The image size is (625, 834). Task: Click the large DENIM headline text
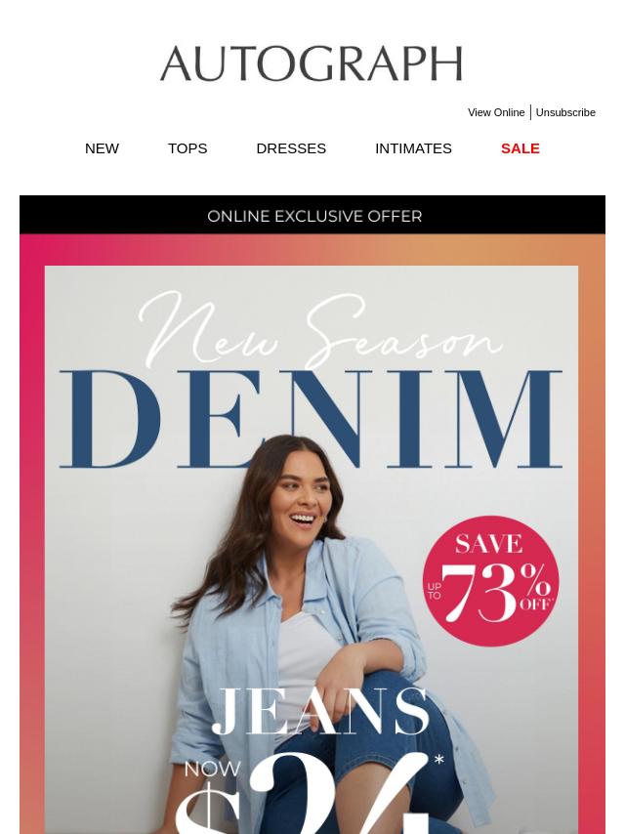click(312, 419)
